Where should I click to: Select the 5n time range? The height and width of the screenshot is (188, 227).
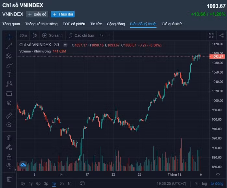pyautogui.click(x=62, y=183)
